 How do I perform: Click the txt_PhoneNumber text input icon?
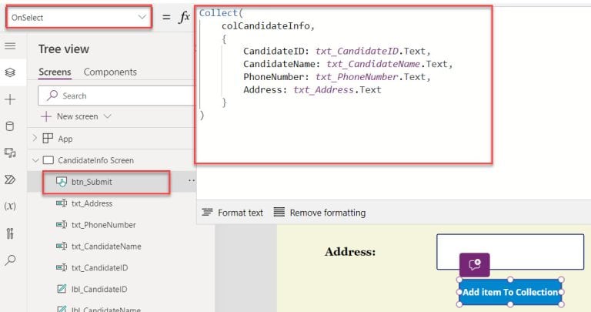click(x=62, y=225)
